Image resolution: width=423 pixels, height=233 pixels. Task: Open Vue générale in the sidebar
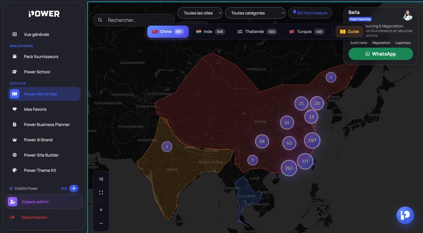[x=44, y=34]
